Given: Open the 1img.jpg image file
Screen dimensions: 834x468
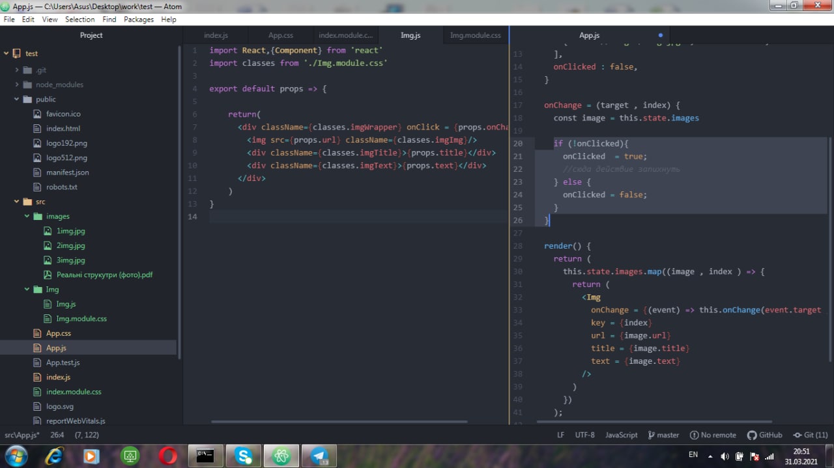Looking at the screenshot, I should pyautogui.click(x=70, y=231).
